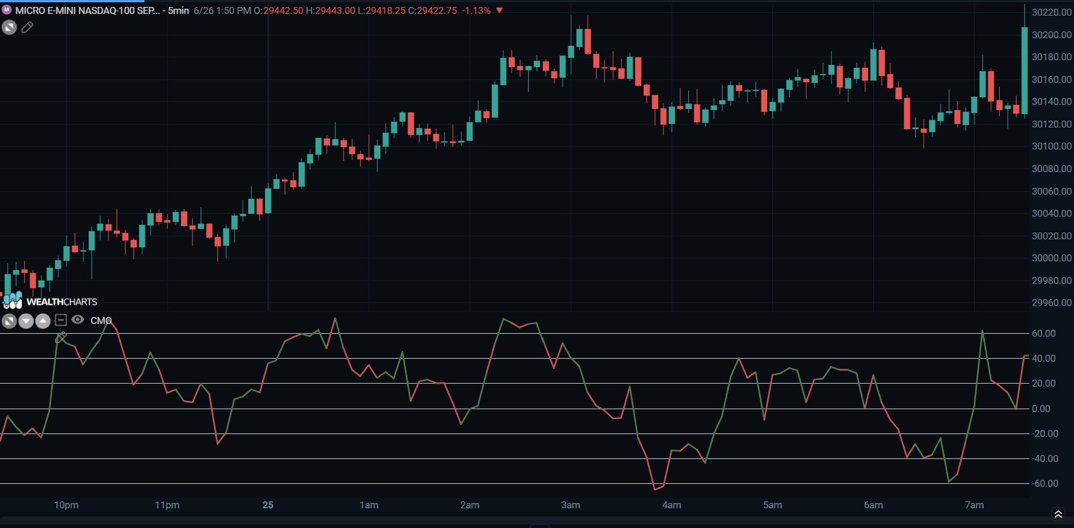Click the L:29418.25 low value

pos(382,10)
